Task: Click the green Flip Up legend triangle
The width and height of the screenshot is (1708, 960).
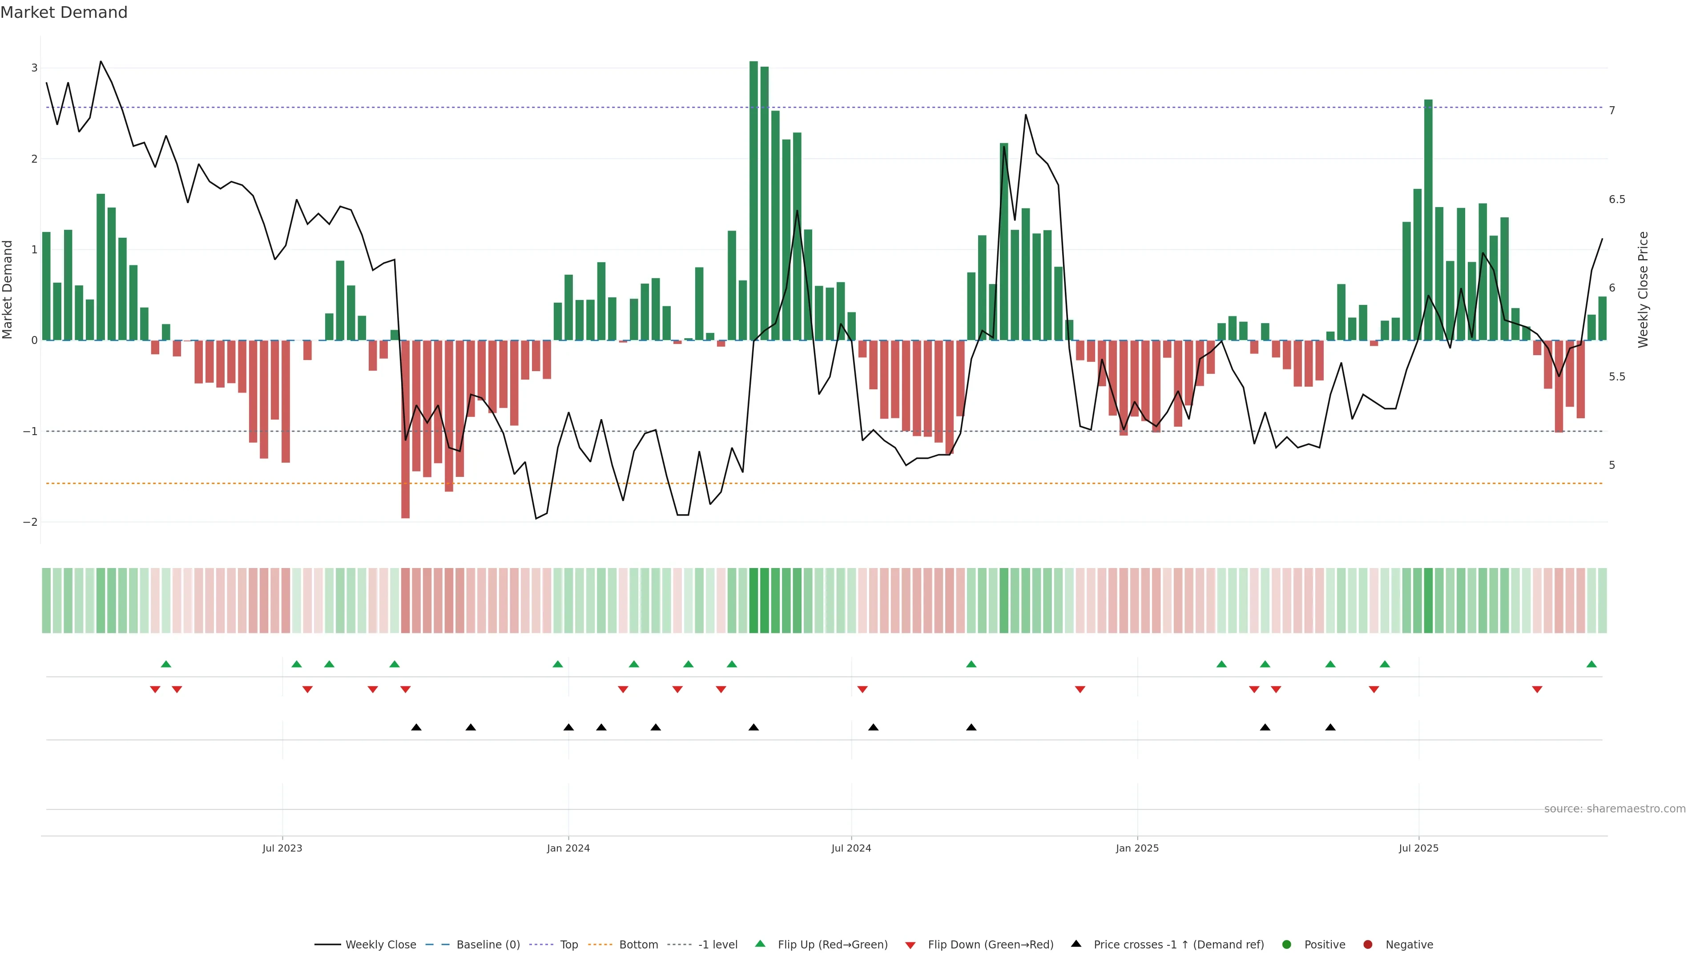Action: click(760, 944)
